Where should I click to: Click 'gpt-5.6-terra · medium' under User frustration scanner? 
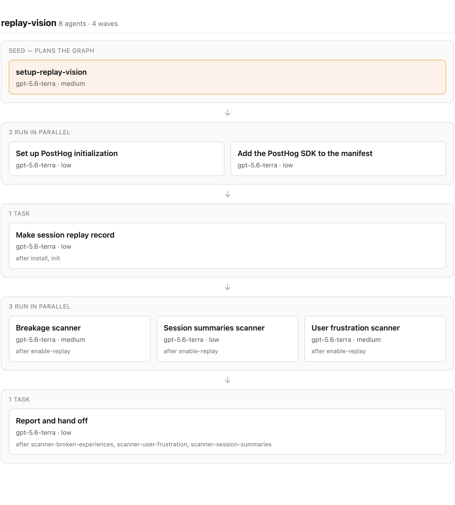[346, 340]
